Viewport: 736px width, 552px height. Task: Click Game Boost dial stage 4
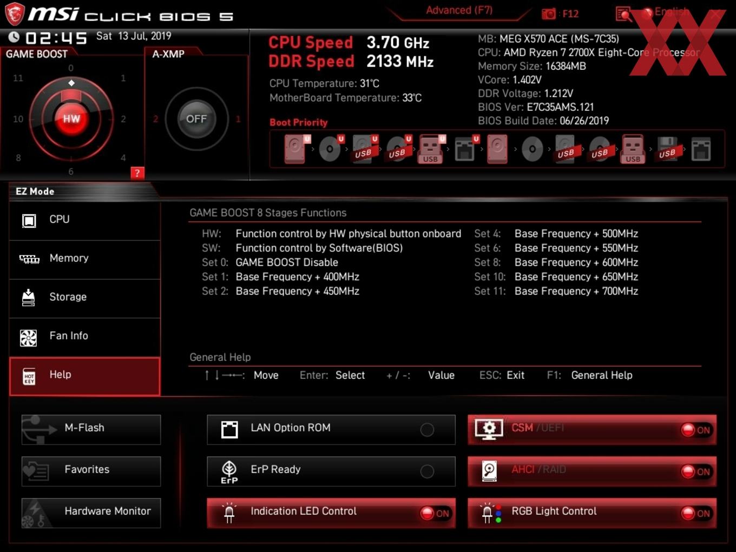pos(123,158)
